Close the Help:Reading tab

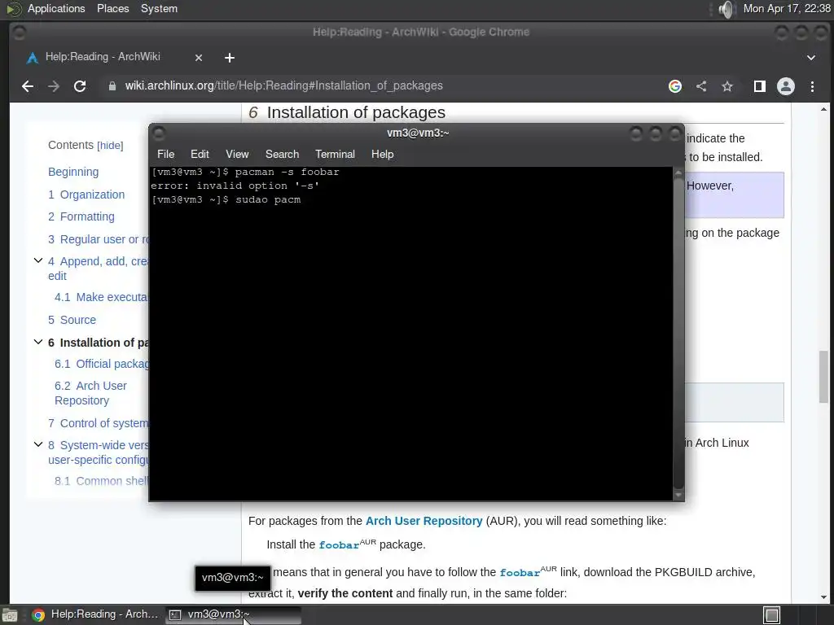click(x=199, y=58)
